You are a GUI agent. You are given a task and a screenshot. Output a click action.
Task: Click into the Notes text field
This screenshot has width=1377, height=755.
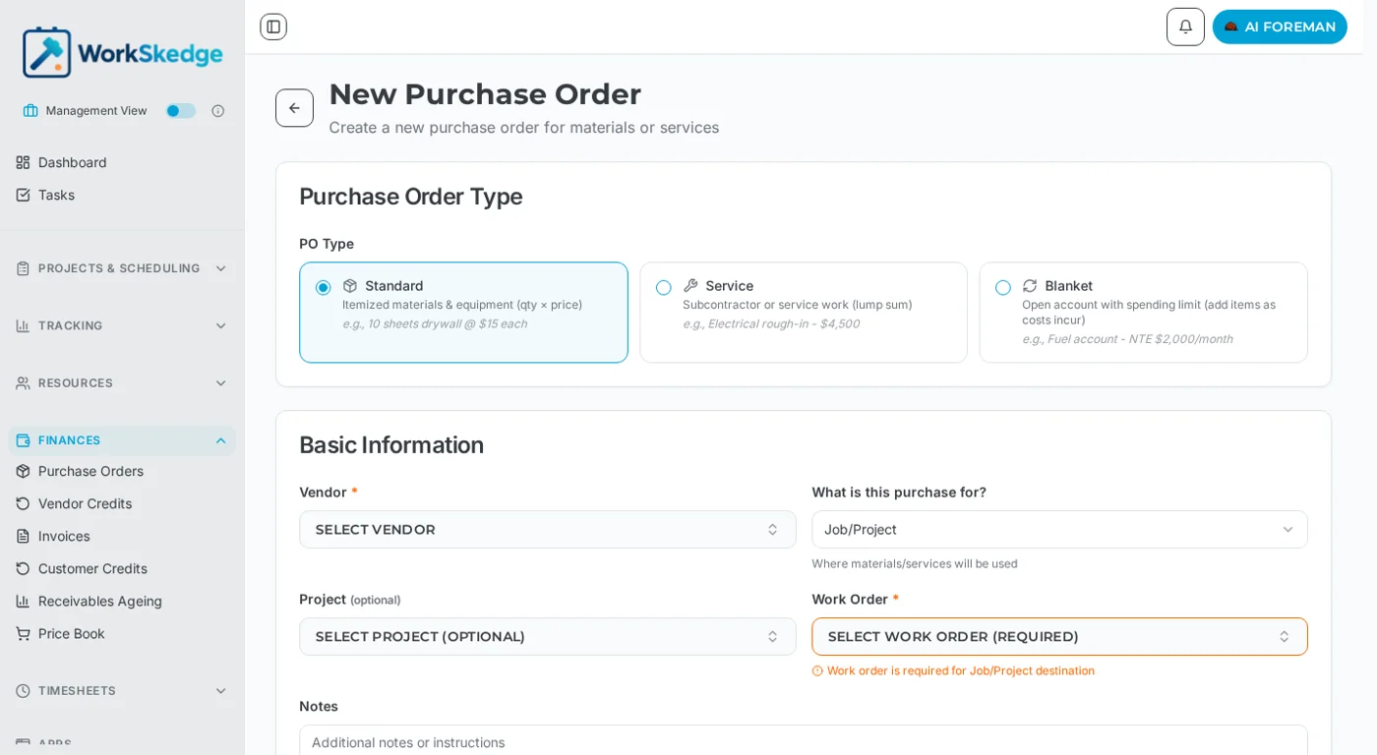pos(804,740)
